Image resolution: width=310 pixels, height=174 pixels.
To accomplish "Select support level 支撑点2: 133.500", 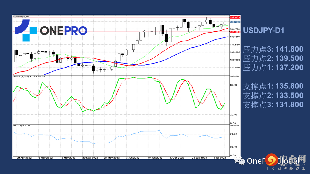I will 273,95.
